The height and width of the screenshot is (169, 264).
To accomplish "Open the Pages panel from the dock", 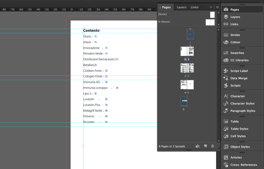I will pyautogui.click(x=242, y=10).
